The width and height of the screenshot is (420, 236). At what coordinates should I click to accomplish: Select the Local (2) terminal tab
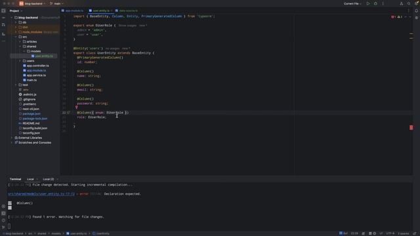(48, 179)
